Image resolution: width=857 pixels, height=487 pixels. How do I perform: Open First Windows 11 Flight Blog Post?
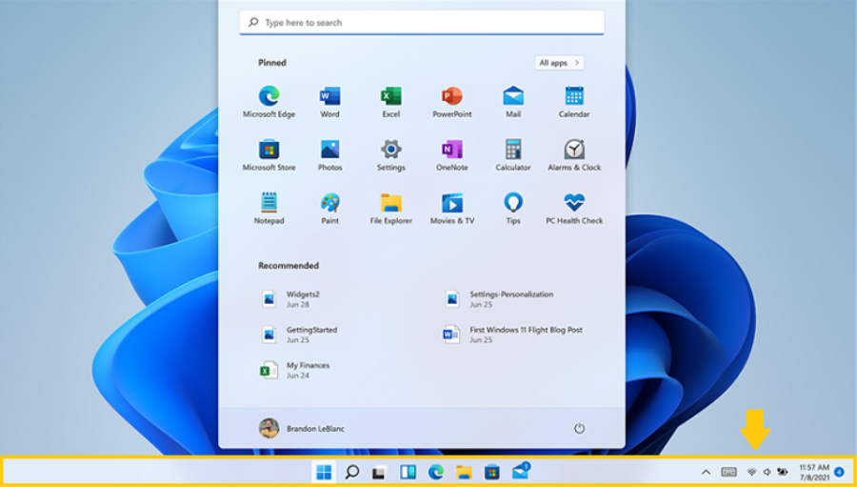[x=513, y=335]
